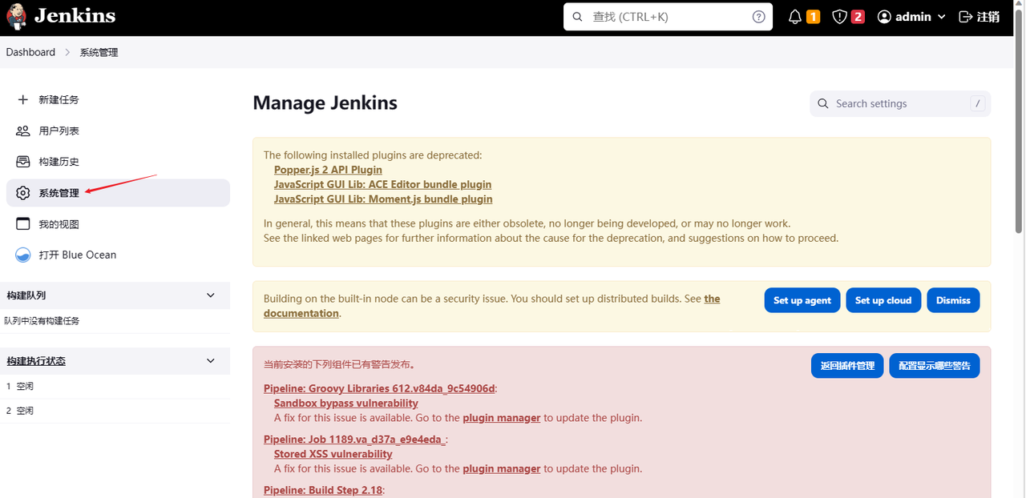Open 我的视图 from the sidebar

(59, 224)
